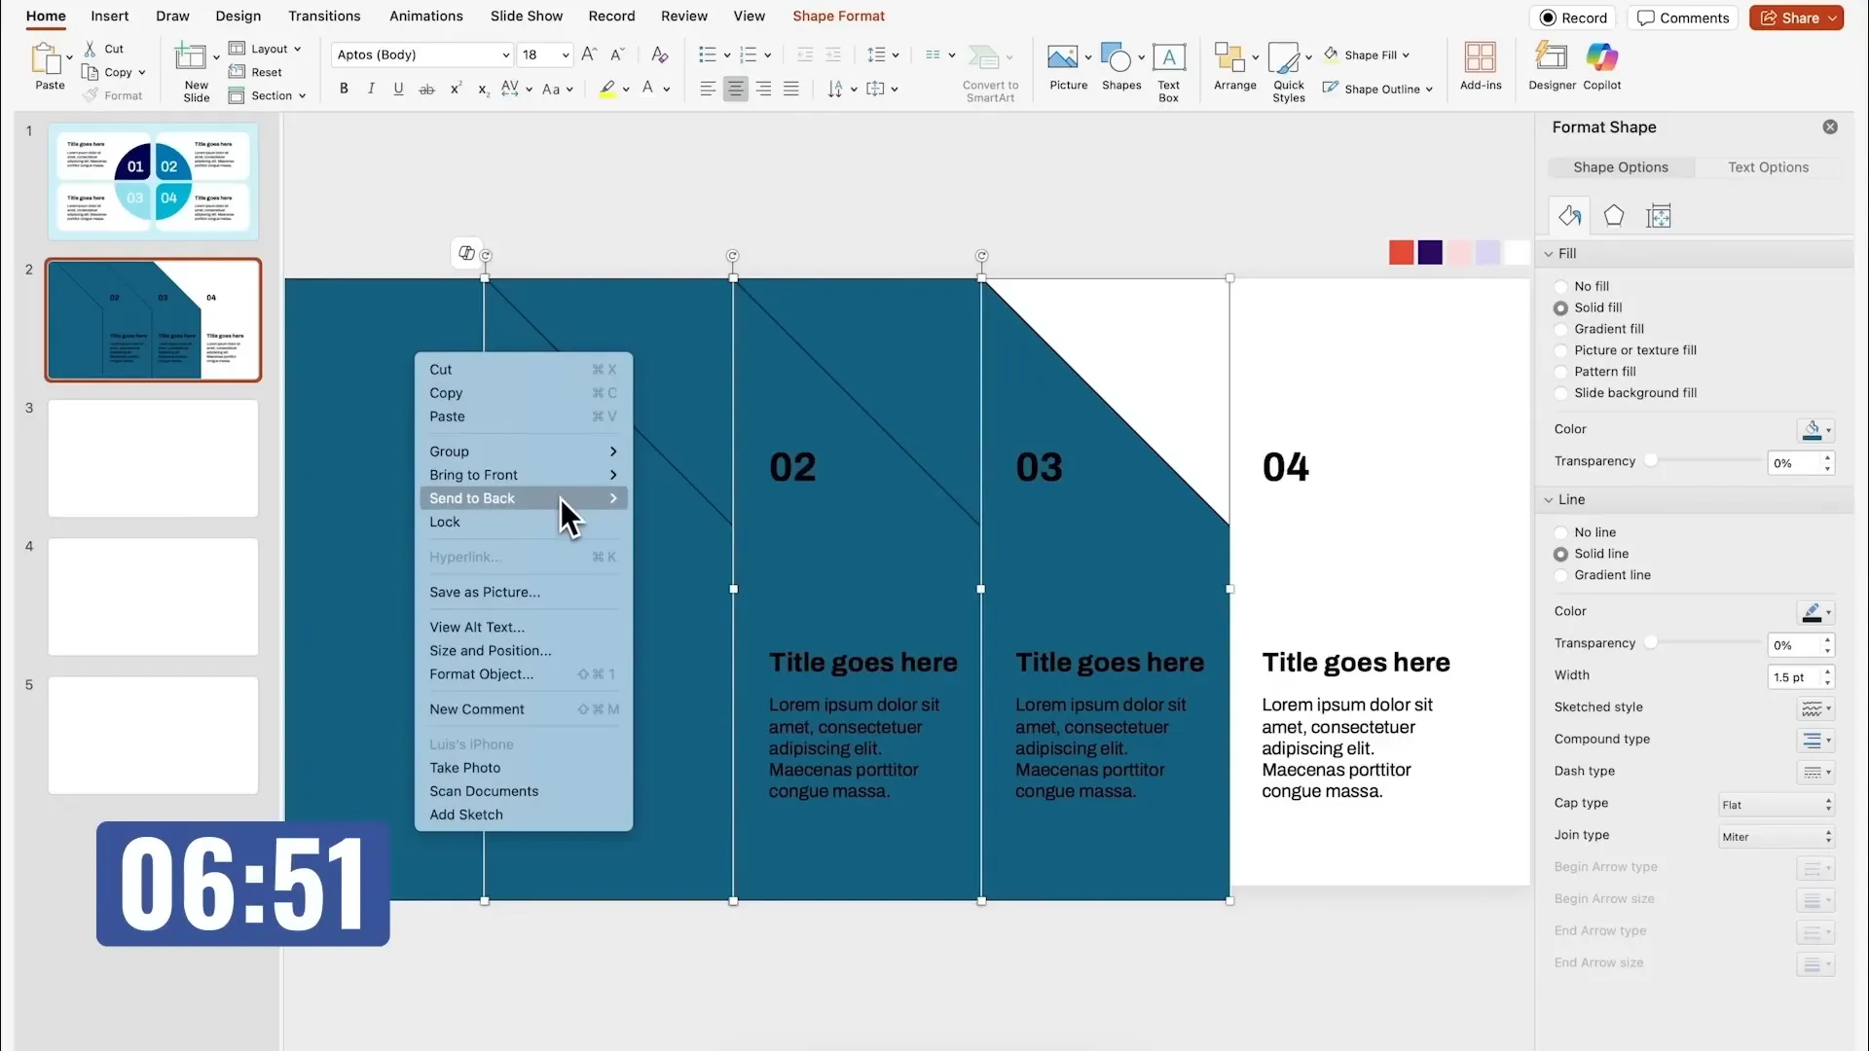Toggle Bold formatting
The image size is (1869, 1051).
point(344,89)
